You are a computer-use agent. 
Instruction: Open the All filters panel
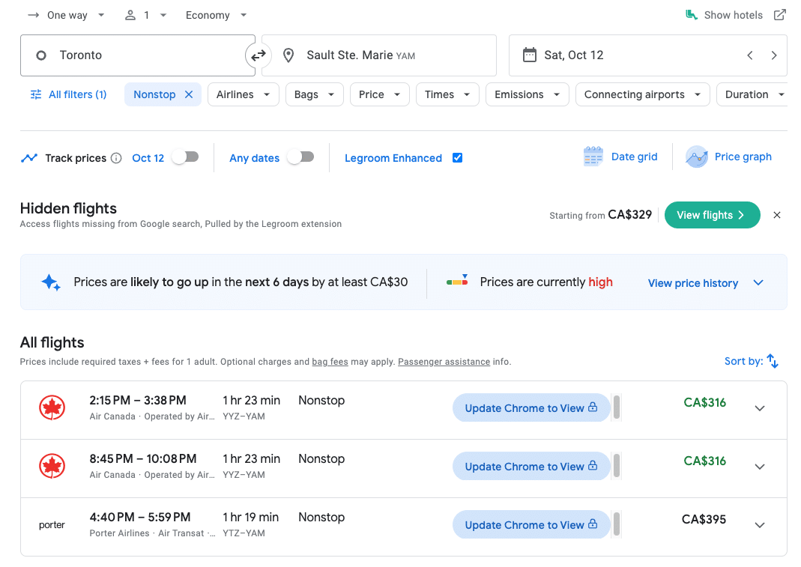tap(68, 94)
